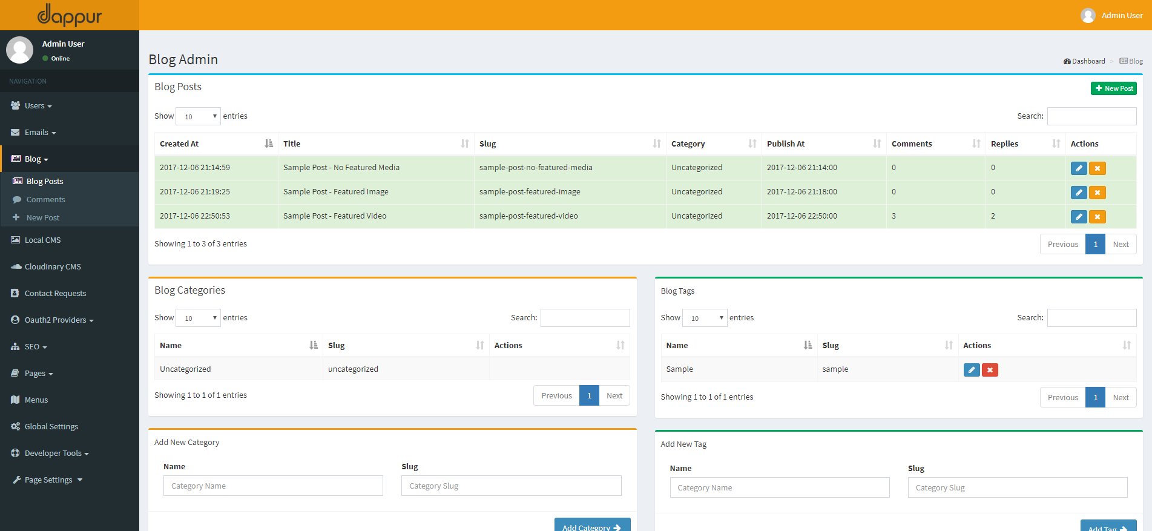Click Dashboard breadcrumb link
The image size is (1152, 531).
[x=1087, y=61]
